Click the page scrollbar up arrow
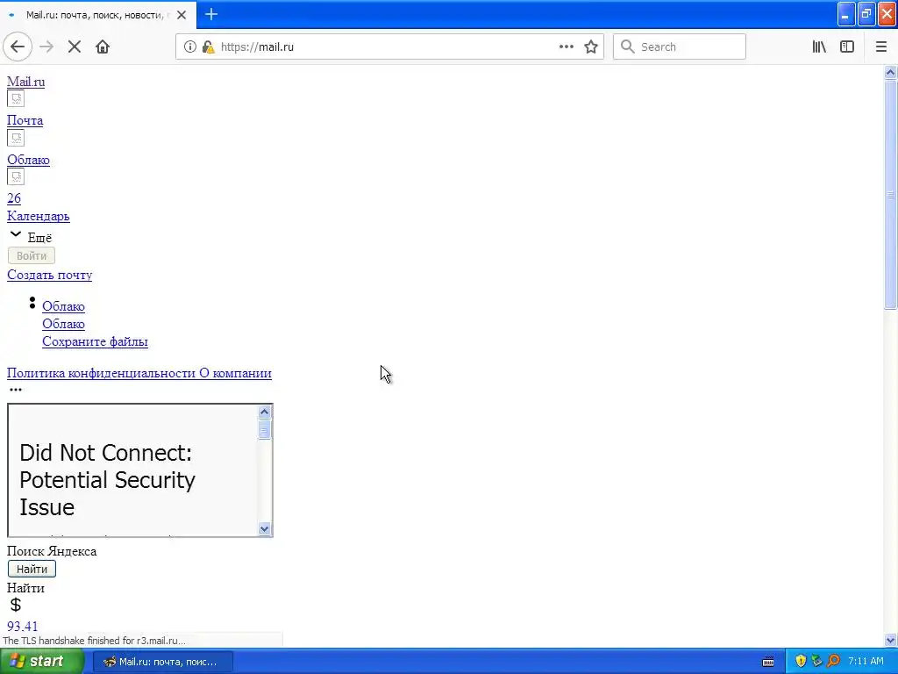 click(890, 72)
